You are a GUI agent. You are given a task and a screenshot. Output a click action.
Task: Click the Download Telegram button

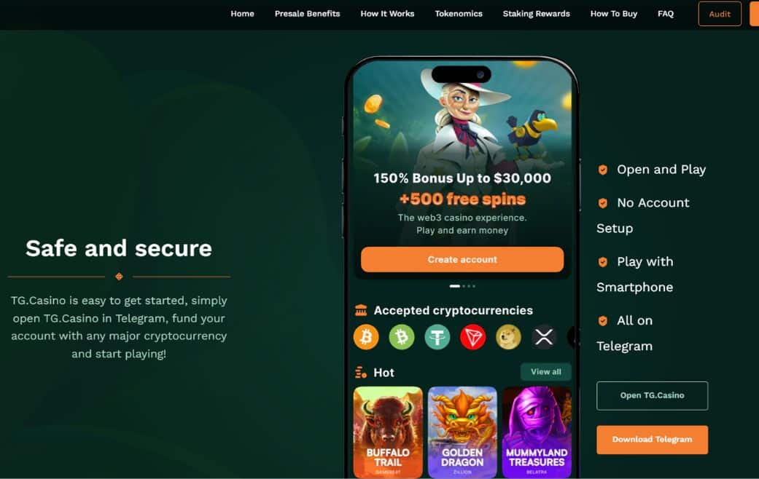point(652,440)
